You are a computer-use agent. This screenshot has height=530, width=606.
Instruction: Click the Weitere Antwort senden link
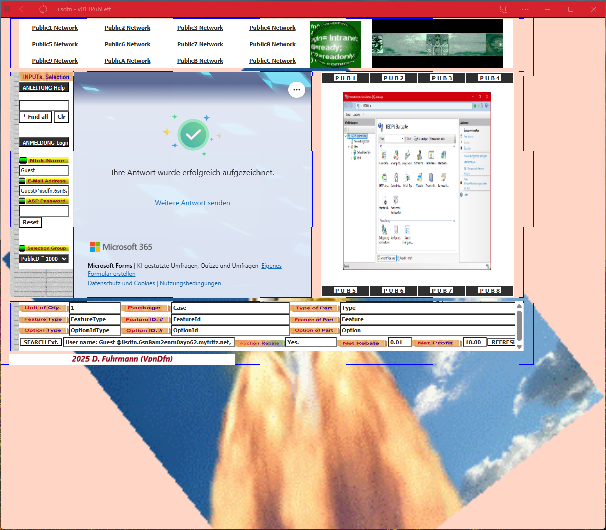[x=193, y=203]
